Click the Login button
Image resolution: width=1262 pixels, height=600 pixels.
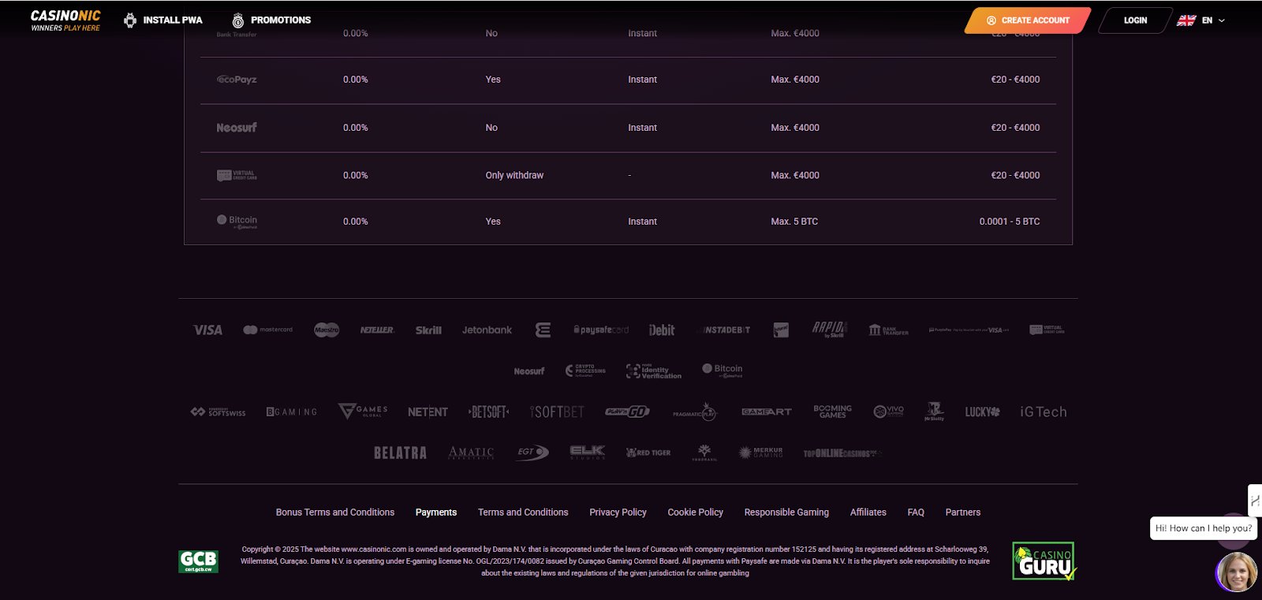click(1135, 20)
